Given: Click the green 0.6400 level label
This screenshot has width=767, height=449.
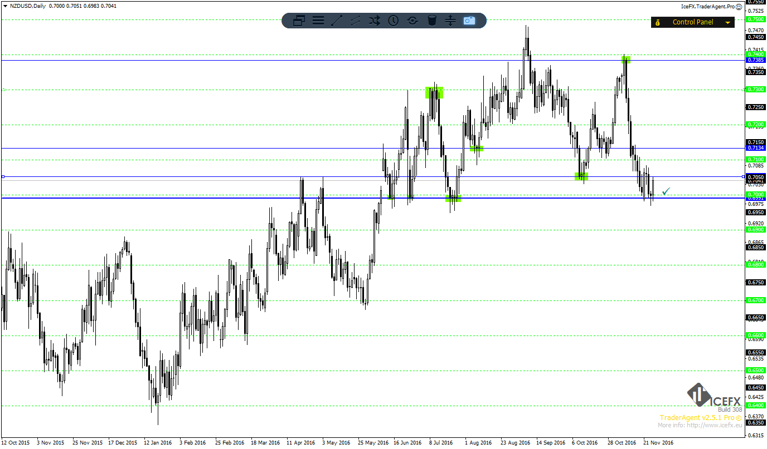Looking at the screenshot, I should pyautogui.click(x=756, y=406).
